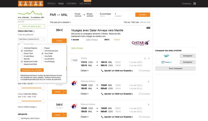Viewport: 208px width, 121px height.
Task: Uncheck Carte Bleue payment option
Action: click(22, 51)
